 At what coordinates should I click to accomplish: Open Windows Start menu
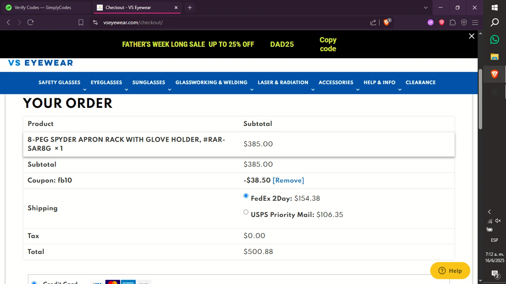point(495,7)
